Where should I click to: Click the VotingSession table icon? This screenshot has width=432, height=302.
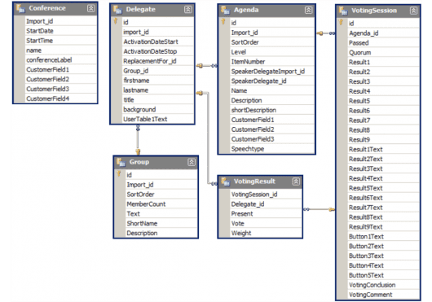(343, 11)
